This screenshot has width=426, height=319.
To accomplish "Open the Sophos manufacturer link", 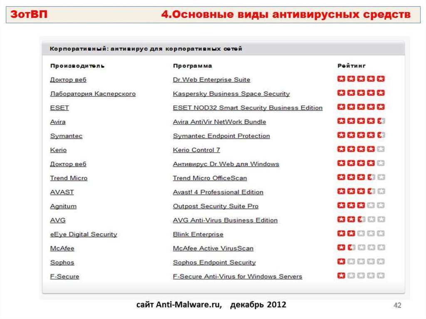I will tap(62, 262).
